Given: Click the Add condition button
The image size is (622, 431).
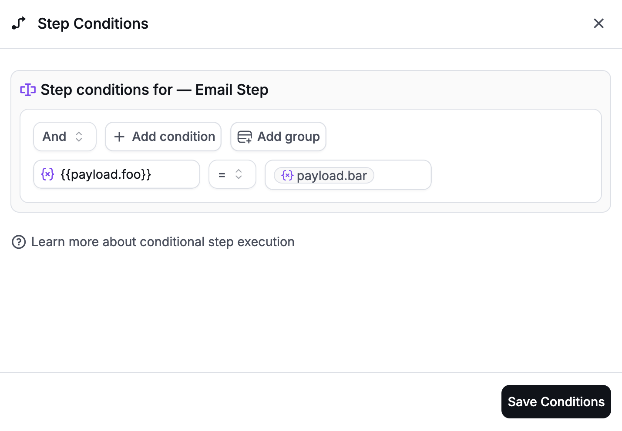Looking at the screenshot, I should pyautogui.click(x=163, y=137).
